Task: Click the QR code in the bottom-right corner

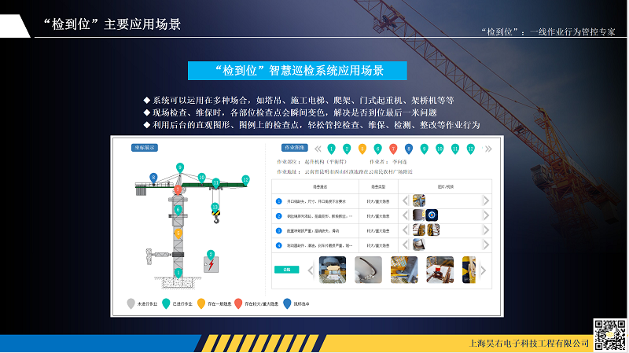Action: click(x=609, y=335)
